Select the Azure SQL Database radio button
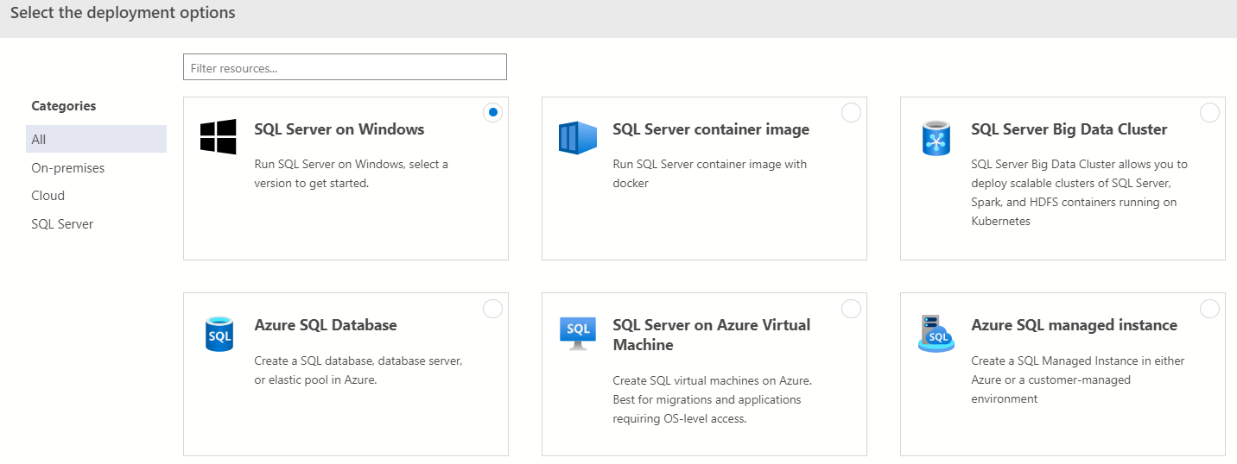 tap(492, 309)
